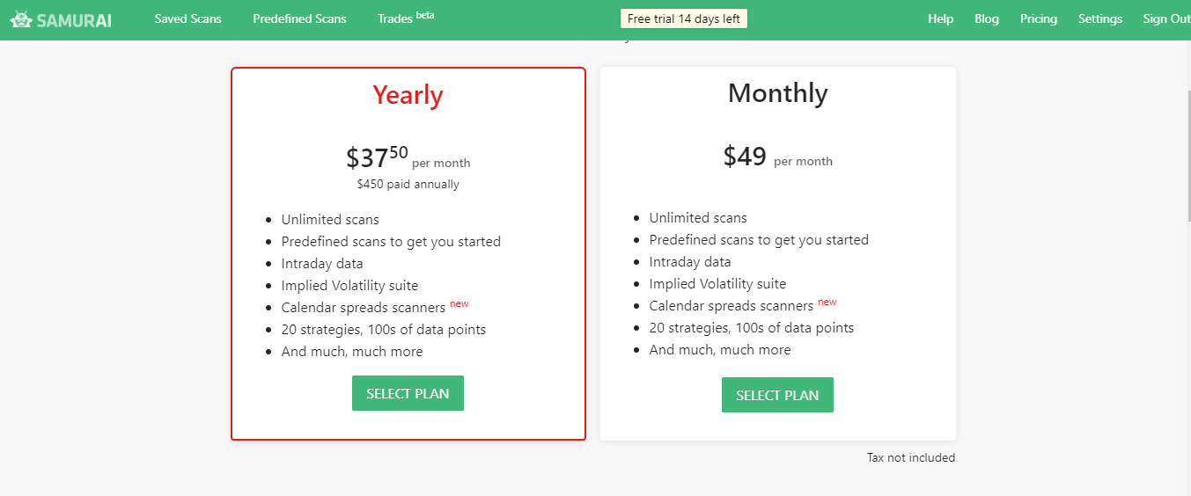Click the Monthly plan heading
This screenshot has width=1191, height=496.
(777, 93)
